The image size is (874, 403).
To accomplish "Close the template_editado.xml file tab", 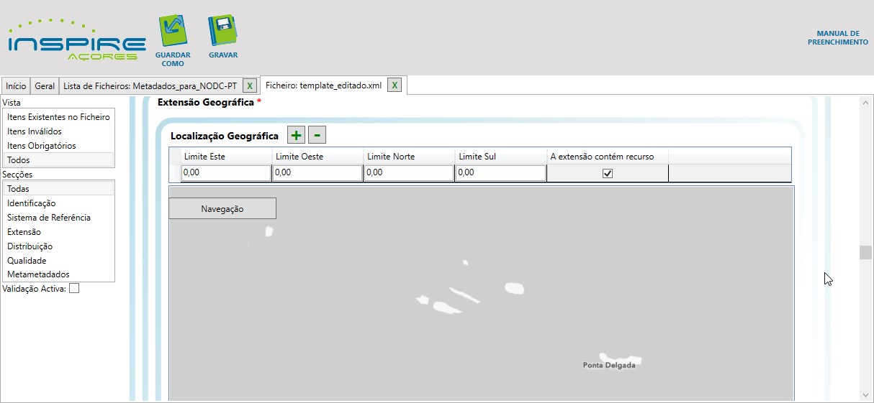I will (x=394, y=85).
